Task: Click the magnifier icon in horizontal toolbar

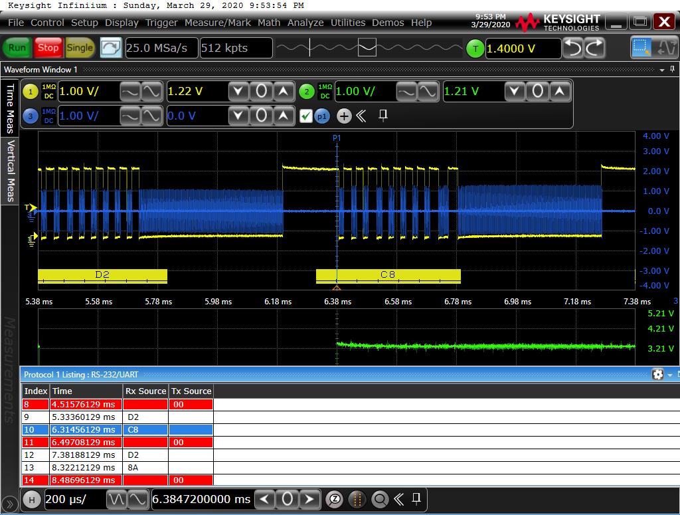Action: (380, 499)
